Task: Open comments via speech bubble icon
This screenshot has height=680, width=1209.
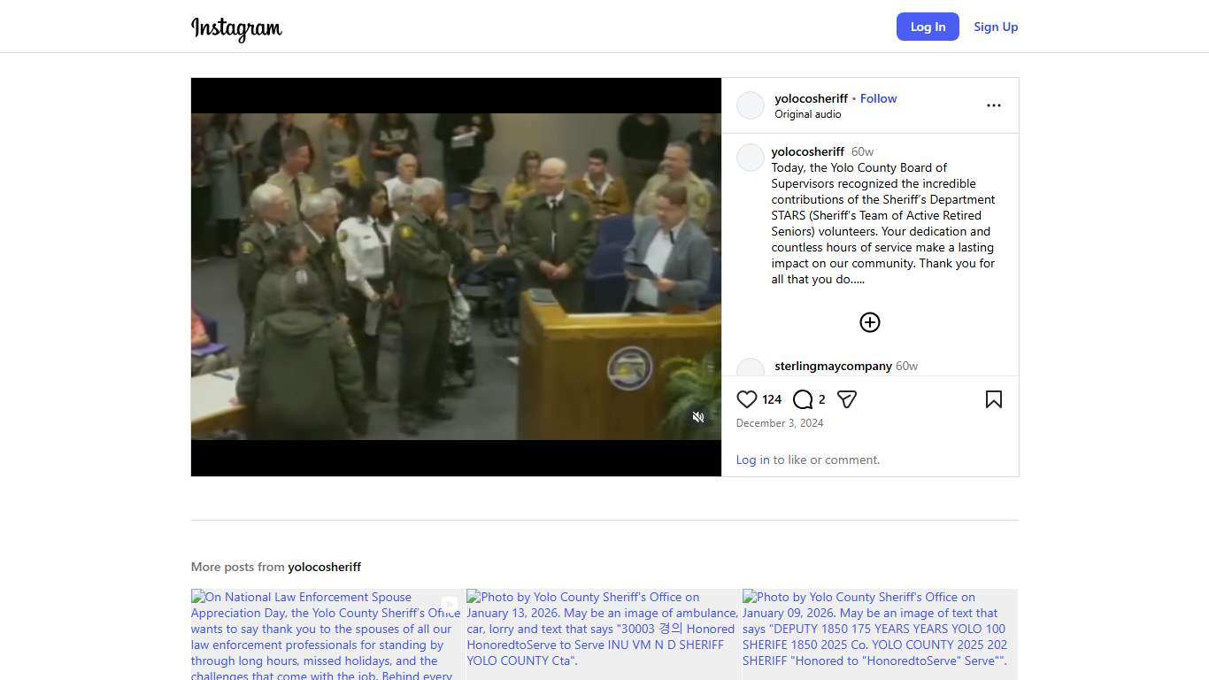Action: (803, 399)
